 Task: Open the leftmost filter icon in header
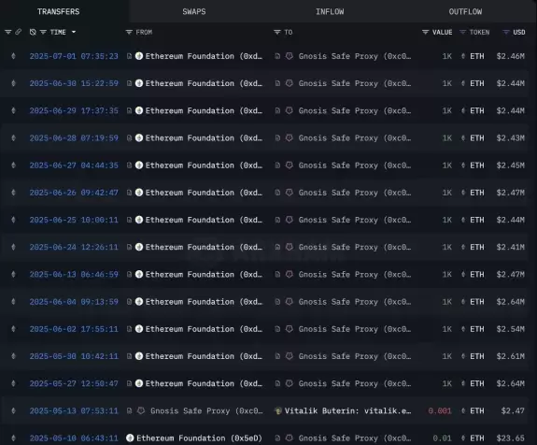tap(7, 32)
